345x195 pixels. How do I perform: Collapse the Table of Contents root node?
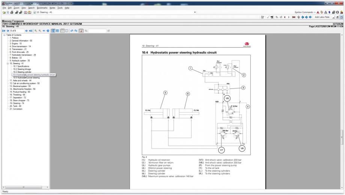[x=4, y=35]
